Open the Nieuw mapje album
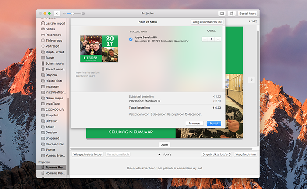 [53, 98]
